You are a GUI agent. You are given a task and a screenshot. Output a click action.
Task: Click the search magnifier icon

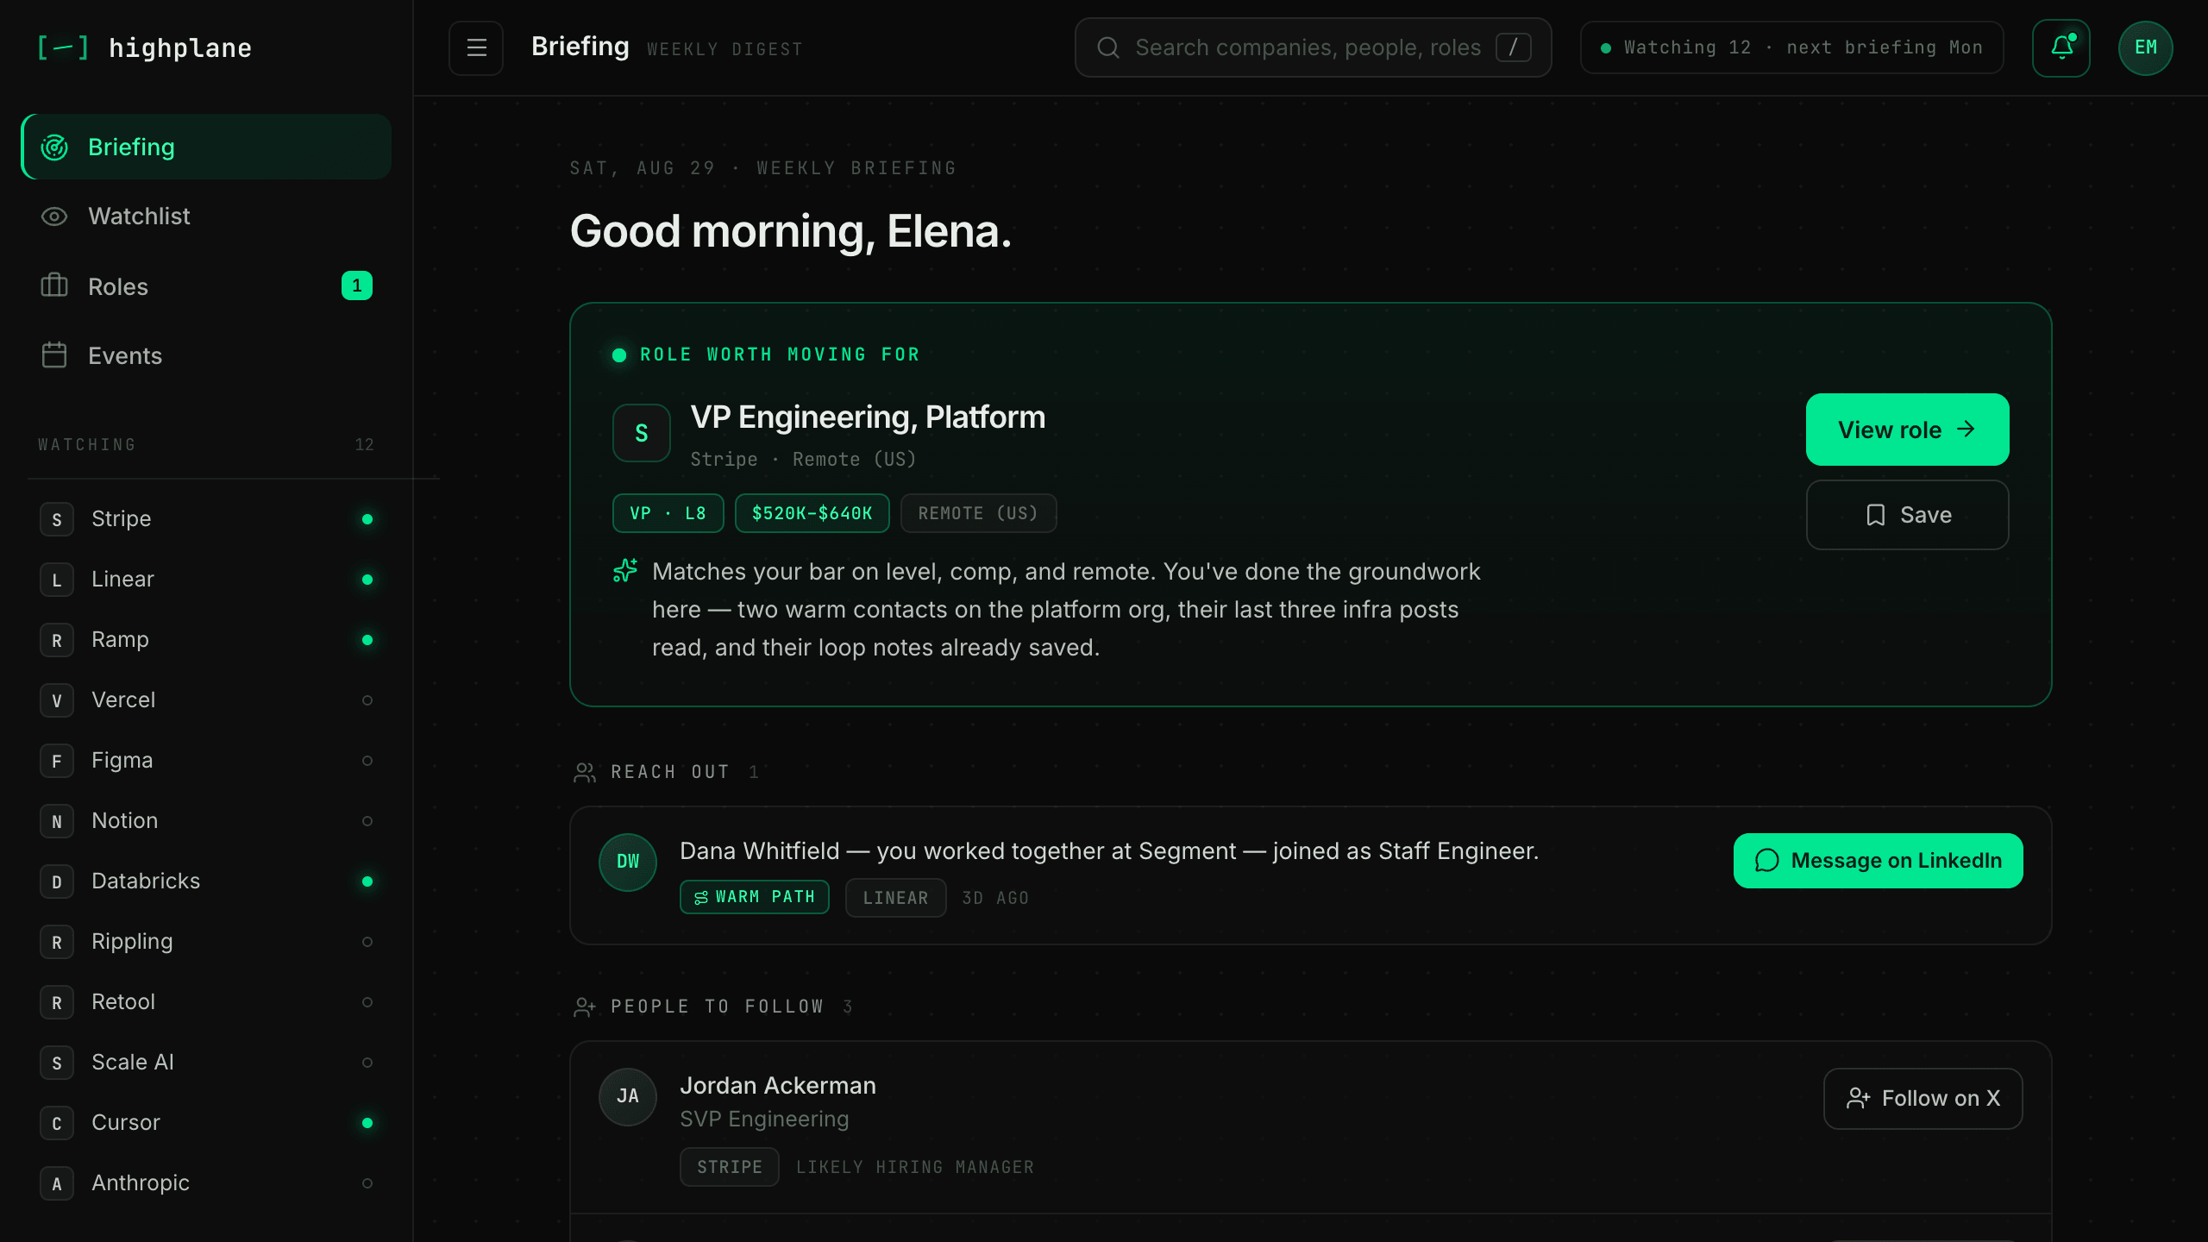[x=1108, y=47]
